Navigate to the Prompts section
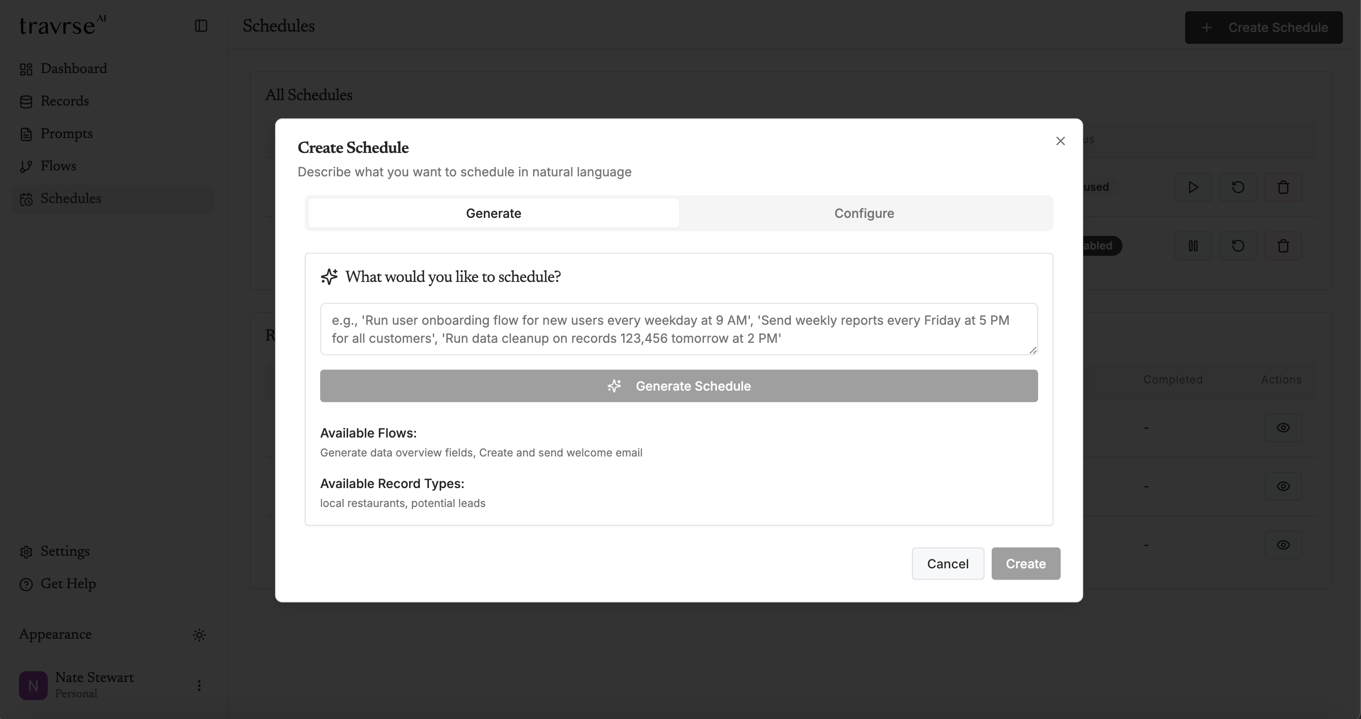Viewport: 1361px width, 719px height. [67, 134]
